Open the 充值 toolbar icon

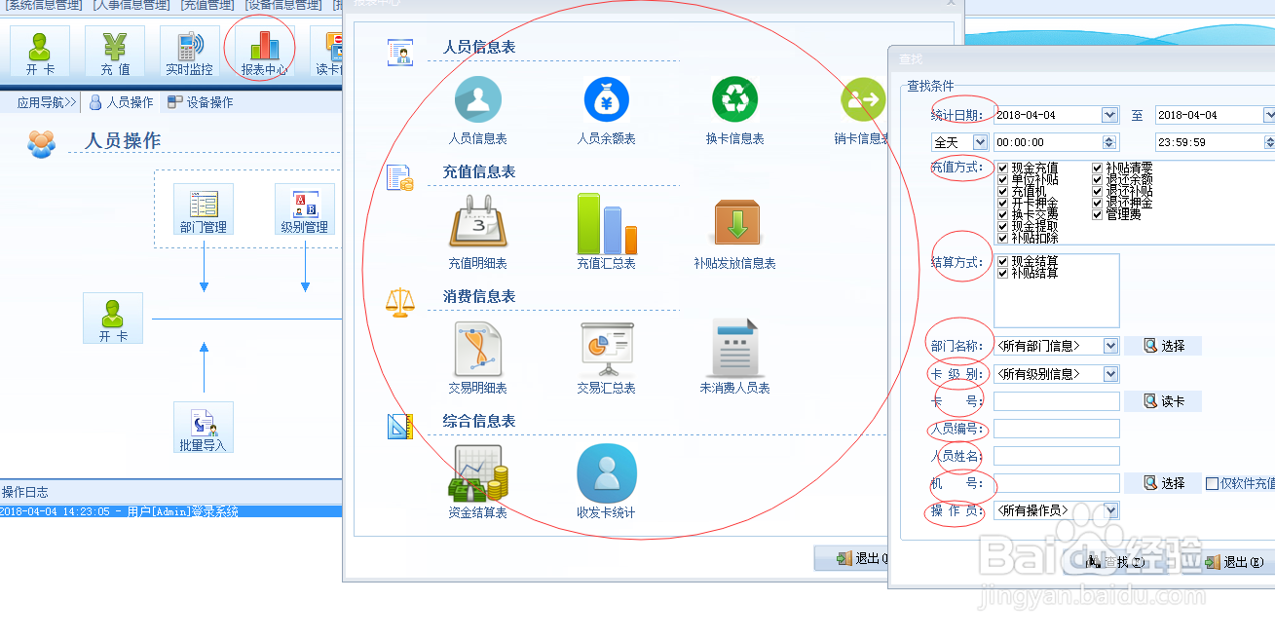115,52
